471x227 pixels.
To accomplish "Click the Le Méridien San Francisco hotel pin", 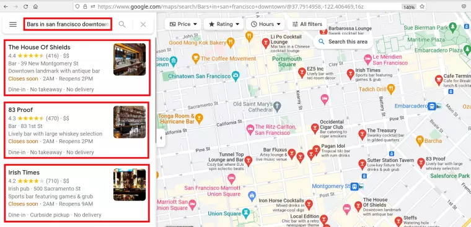I will [x=368, y=59].
